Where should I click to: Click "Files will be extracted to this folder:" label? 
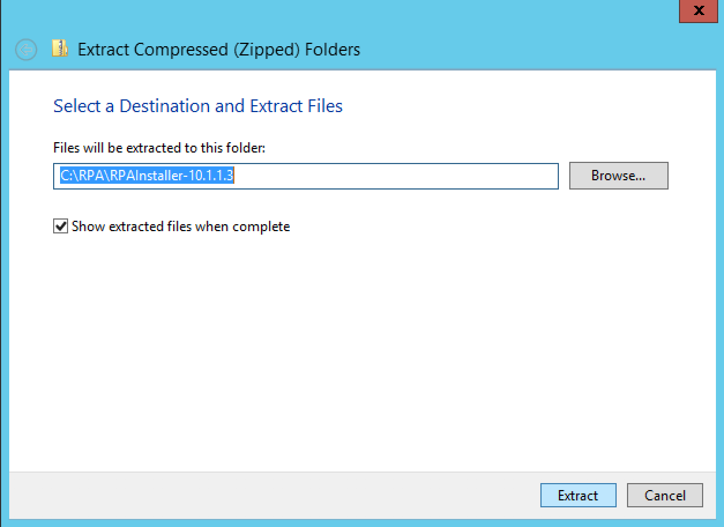(159, 148)
